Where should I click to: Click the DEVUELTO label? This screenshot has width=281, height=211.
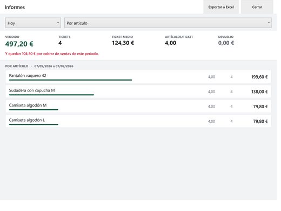226,37
